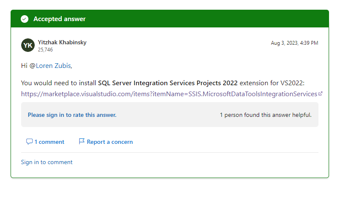Click the "You would need to install" text
Viewport: 343px width, 197px height.
59,83
